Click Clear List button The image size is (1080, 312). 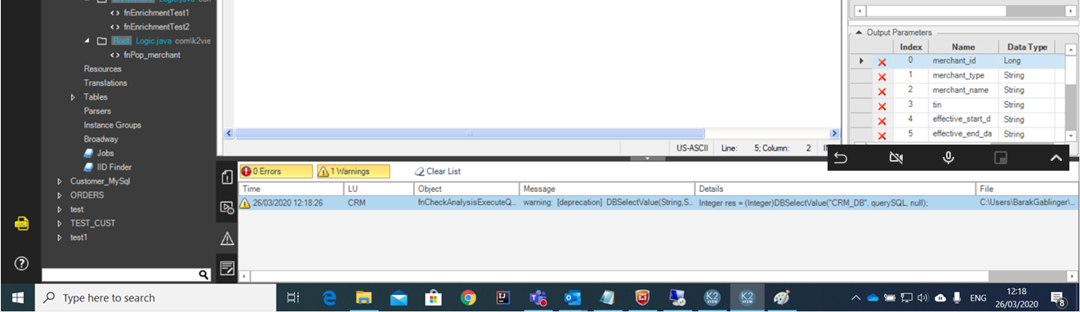438,172
